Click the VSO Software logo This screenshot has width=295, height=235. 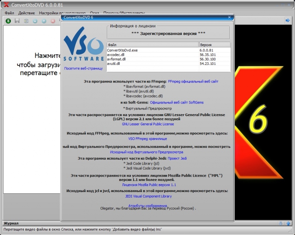[84, 44]
